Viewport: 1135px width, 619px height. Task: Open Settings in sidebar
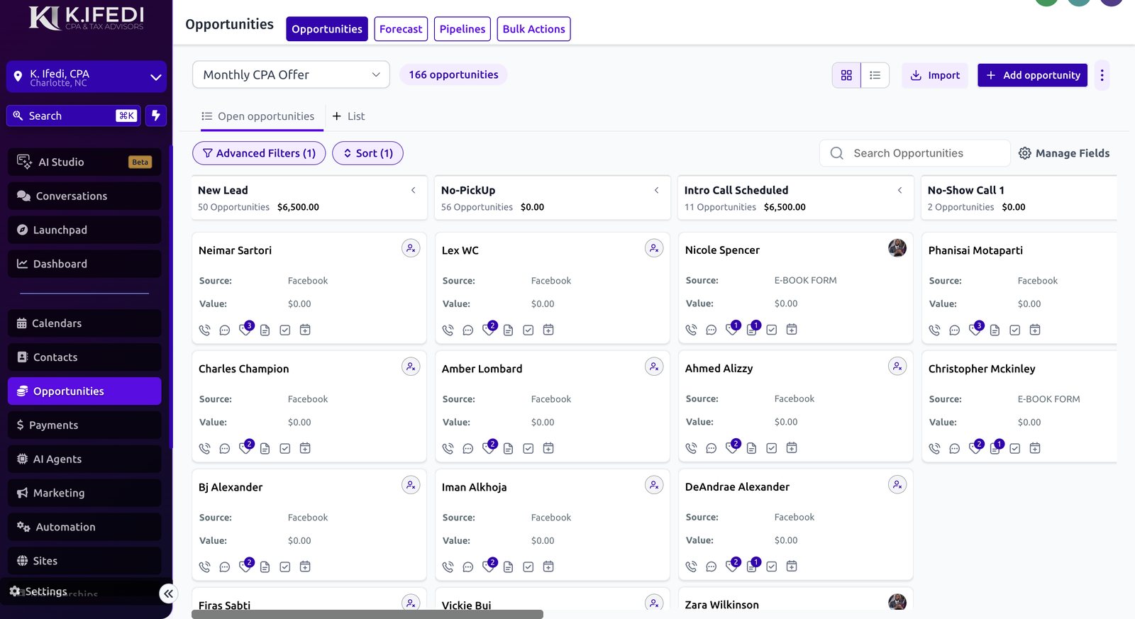pyautogui.click(x=39, y=591)
